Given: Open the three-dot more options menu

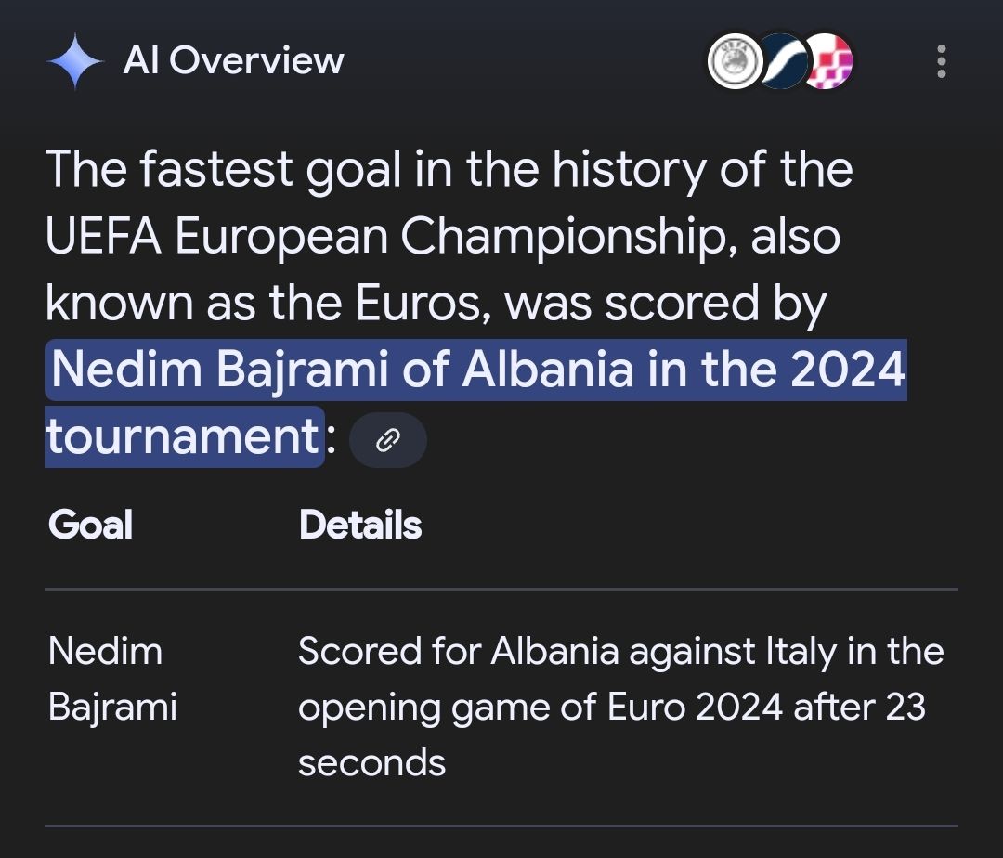Looking at the screenshot, I should pyautogui.click(x=941, y=61).
